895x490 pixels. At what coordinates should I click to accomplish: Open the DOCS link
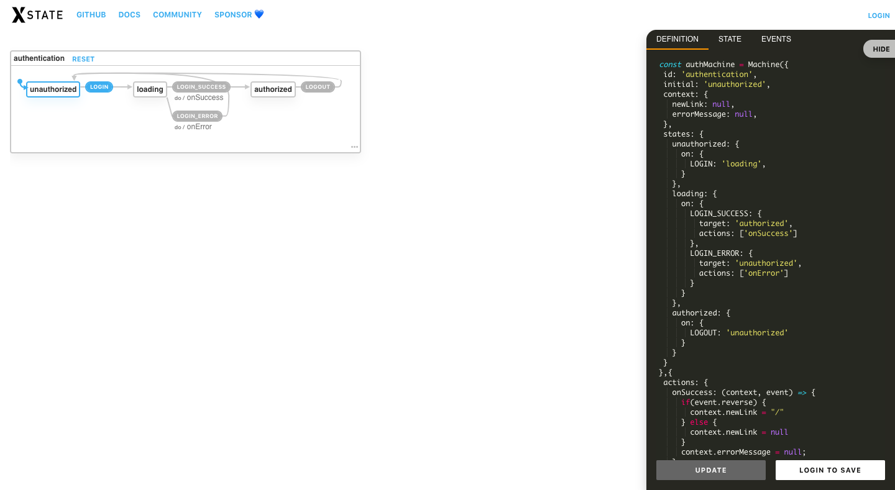[129, 15]
